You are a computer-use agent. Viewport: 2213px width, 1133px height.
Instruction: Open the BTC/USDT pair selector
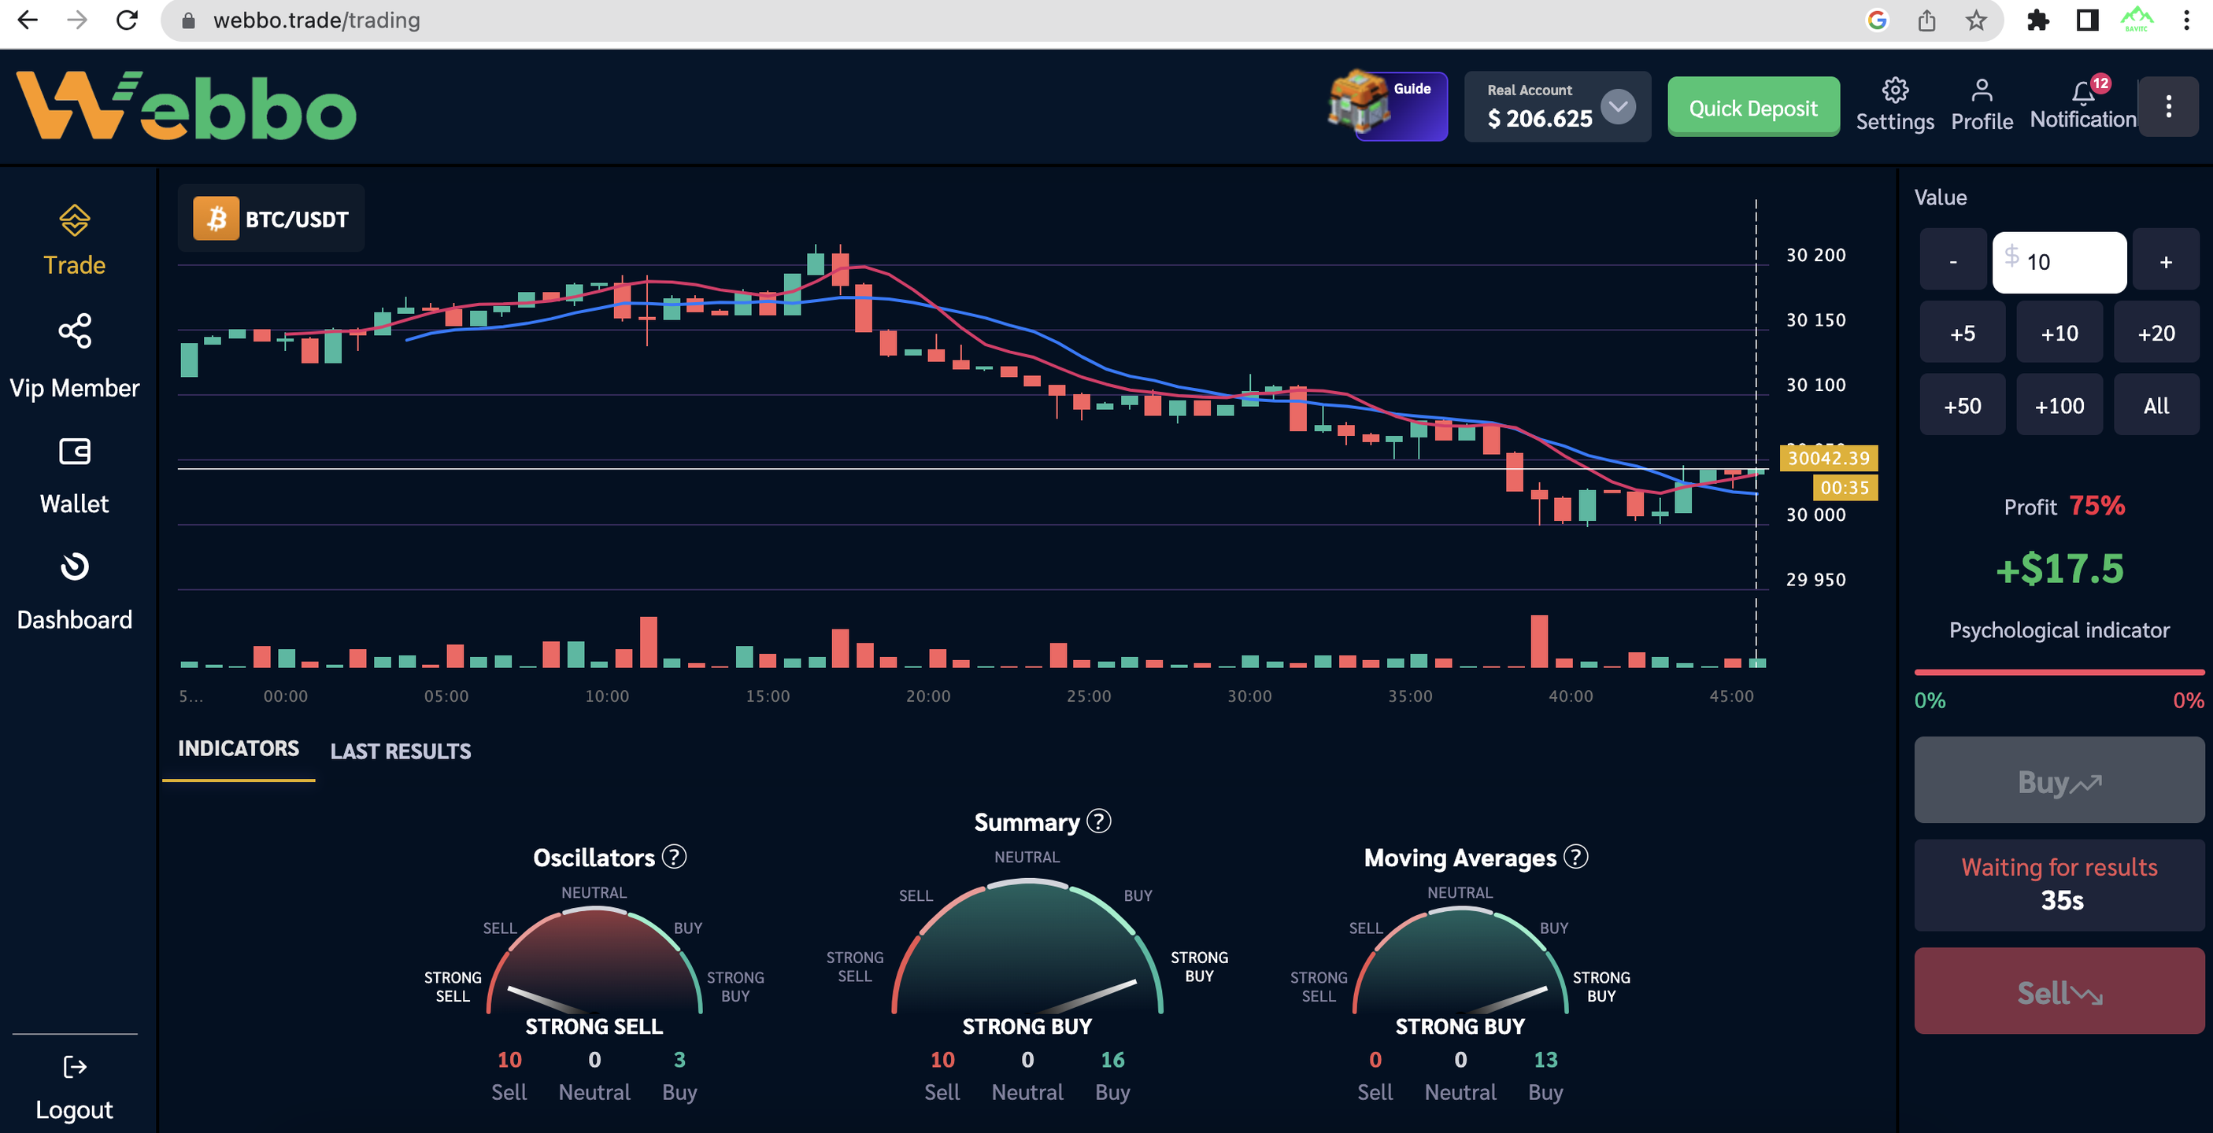click(272, 218)
